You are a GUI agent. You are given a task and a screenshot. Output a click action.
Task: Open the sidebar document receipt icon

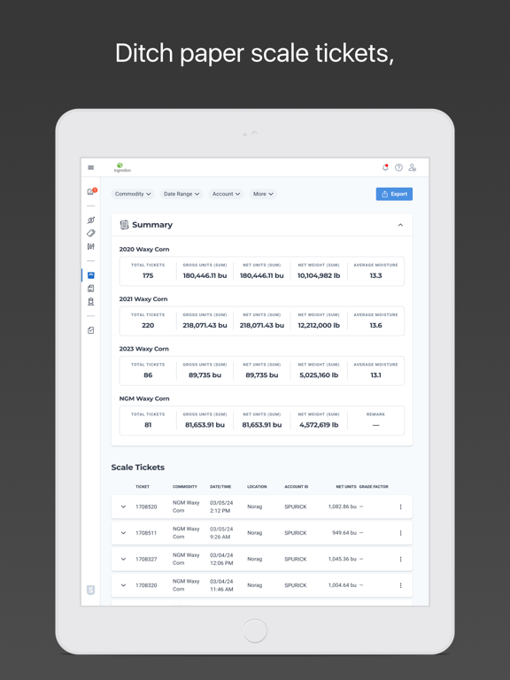coord(90,289)
